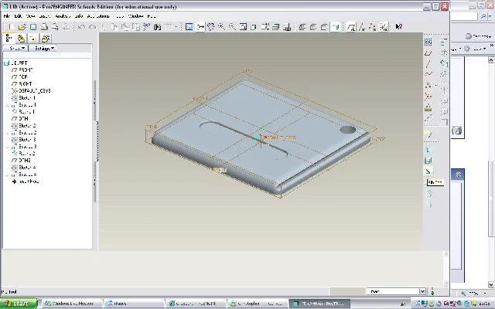Open the selection filter combo box
The image size is (495, 309).
pyautogui.click(x=396, y=291)
